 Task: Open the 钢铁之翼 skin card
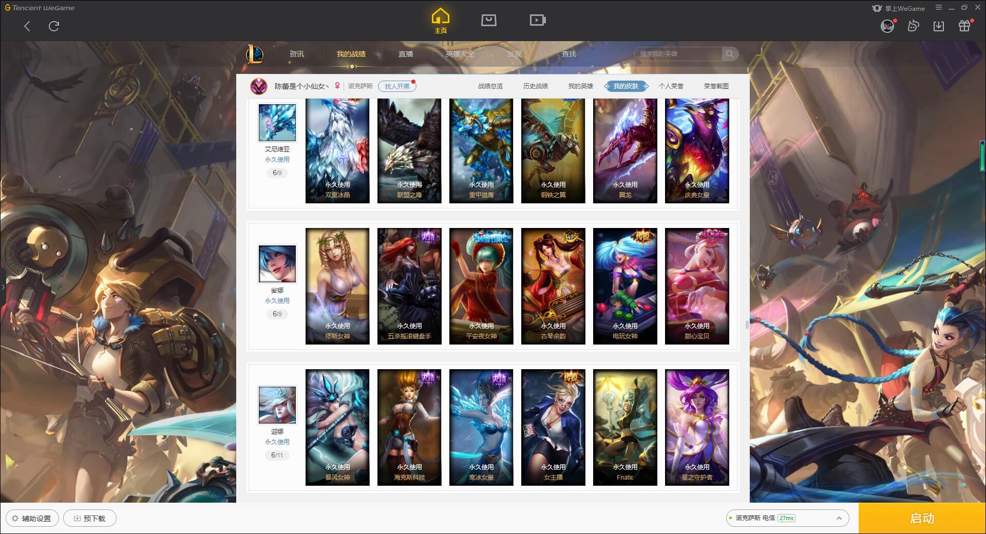point(553,150)
